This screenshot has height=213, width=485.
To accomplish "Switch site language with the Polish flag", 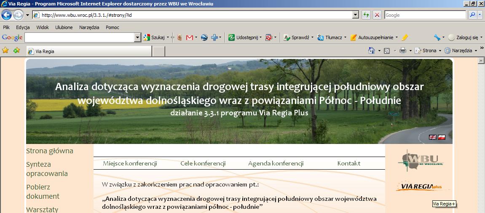I will 442,137.
